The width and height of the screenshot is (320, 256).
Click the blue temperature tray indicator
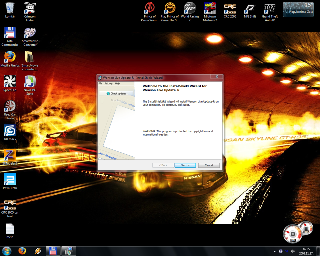(x=286, y=251)
